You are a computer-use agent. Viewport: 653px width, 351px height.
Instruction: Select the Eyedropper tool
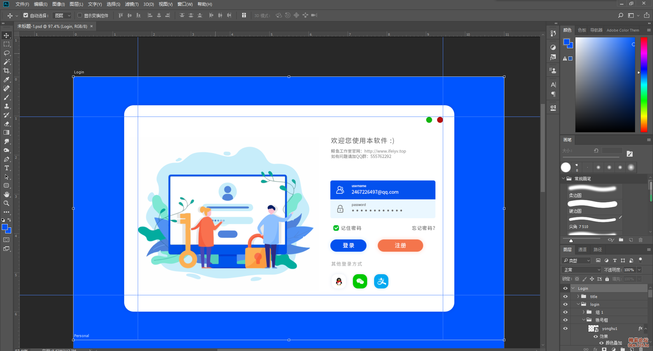[6, 80]
